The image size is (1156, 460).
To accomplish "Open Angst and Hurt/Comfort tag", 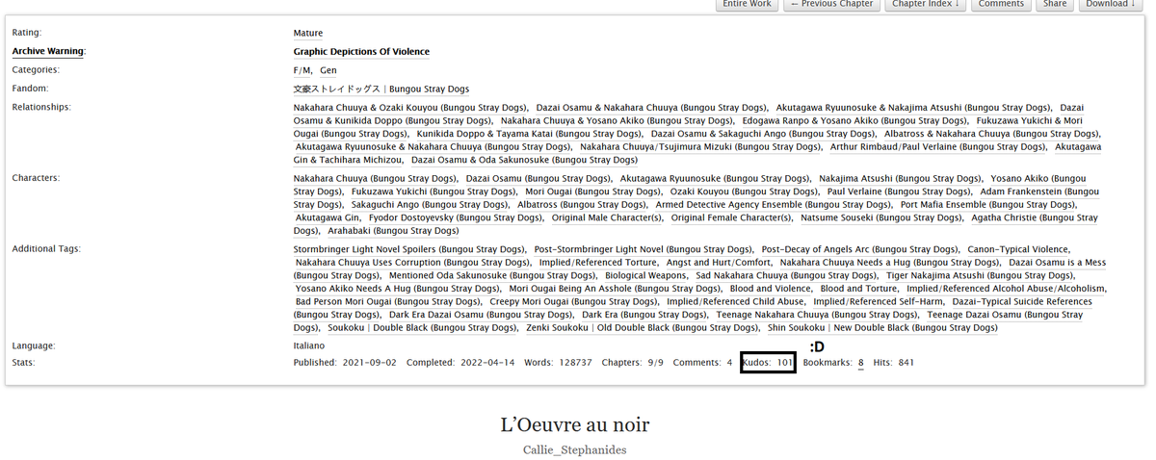I will (720, 263).
